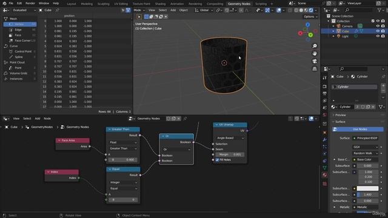The width and height of the screenshot is (388, 218).
Task: Click the select box tool icon in viewport
Action: 139,17
